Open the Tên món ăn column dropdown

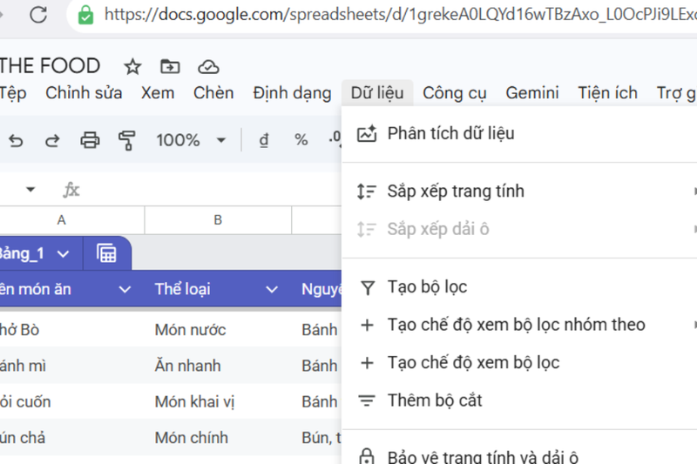click(x=125, y=290)
